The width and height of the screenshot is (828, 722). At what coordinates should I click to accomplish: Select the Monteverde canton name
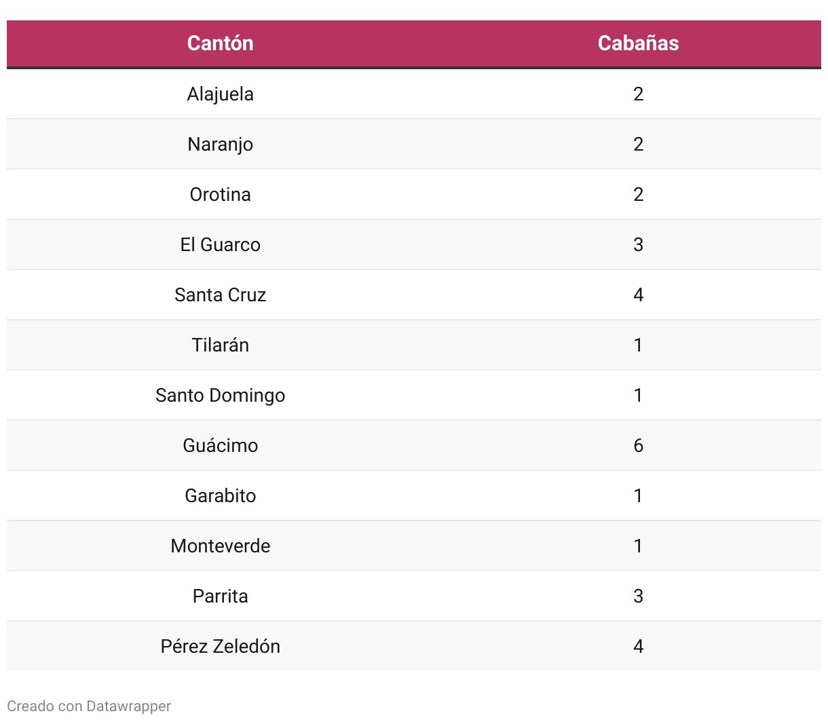(x=220, y=546)
